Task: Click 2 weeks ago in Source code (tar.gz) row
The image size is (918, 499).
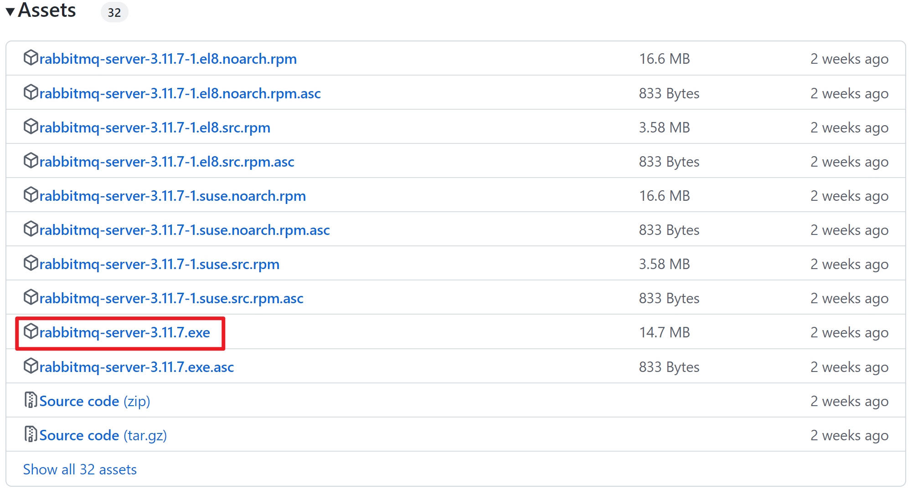Action: 850,435
